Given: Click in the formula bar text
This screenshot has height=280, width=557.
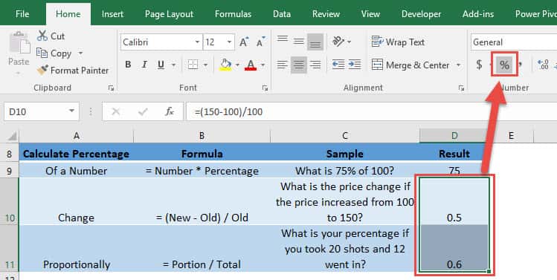Looking at the screenshot, I should (x=229, y=112).
